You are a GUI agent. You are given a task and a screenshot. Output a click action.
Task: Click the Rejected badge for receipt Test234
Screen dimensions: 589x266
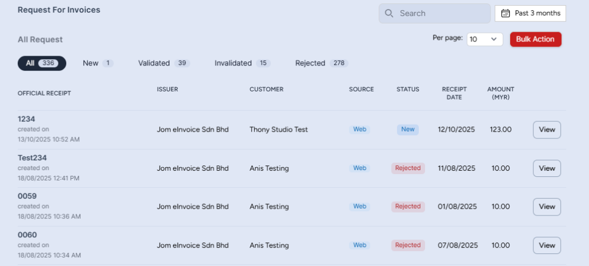click(x=408, y=168)
